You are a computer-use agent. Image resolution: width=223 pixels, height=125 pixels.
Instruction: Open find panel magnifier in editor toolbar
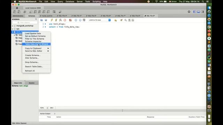click(125, 20)
